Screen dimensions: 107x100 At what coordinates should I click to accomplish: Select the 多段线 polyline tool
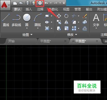(16, 20)
